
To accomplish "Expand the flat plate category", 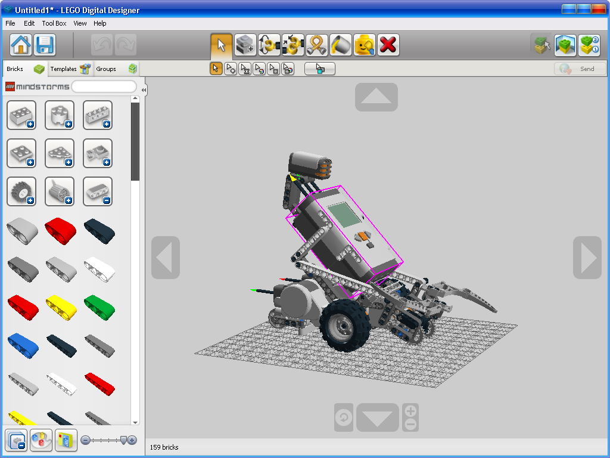I will (21, 153).
